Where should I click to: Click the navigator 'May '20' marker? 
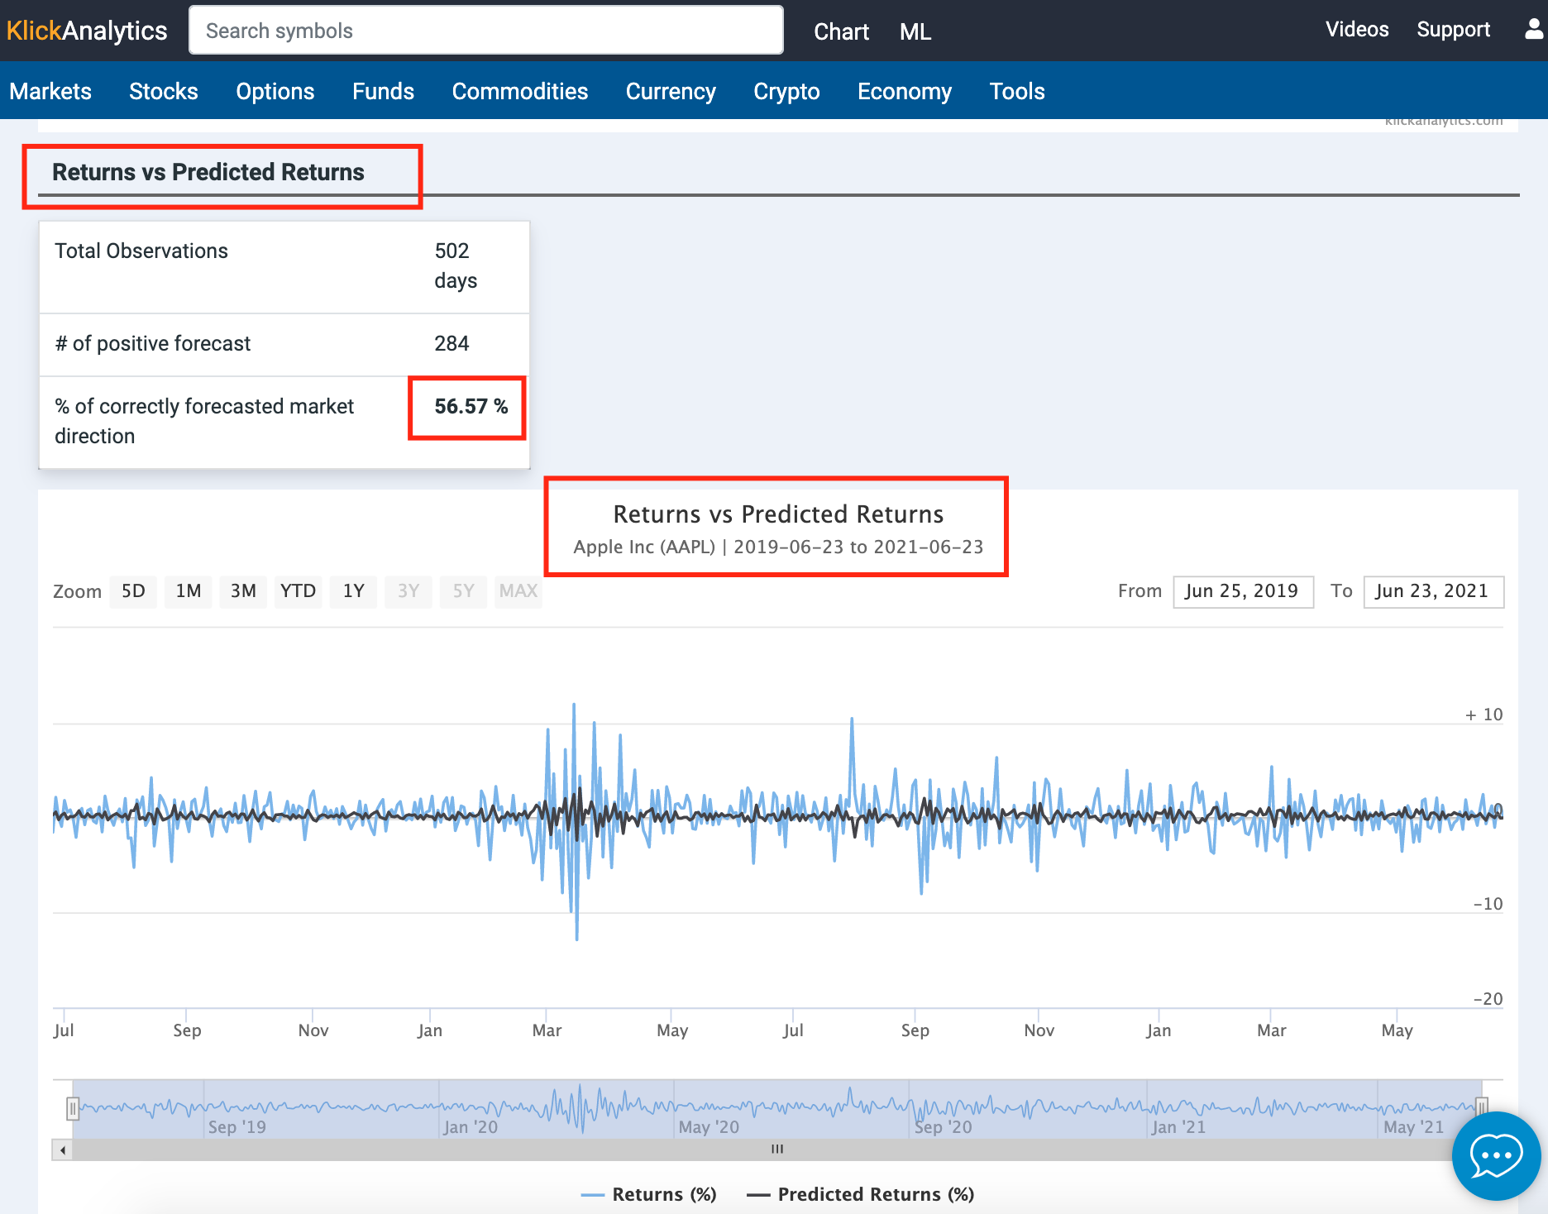pyautogui.click(x=709, y=1127)
